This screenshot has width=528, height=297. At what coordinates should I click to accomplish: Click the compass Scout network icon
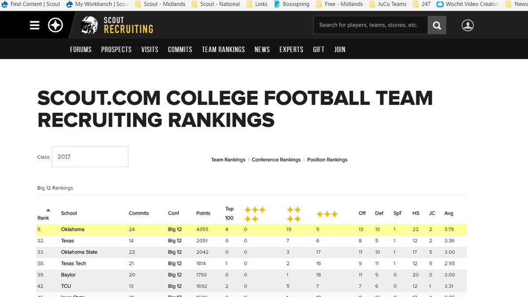pyautogui.click(x=55, y=26)
